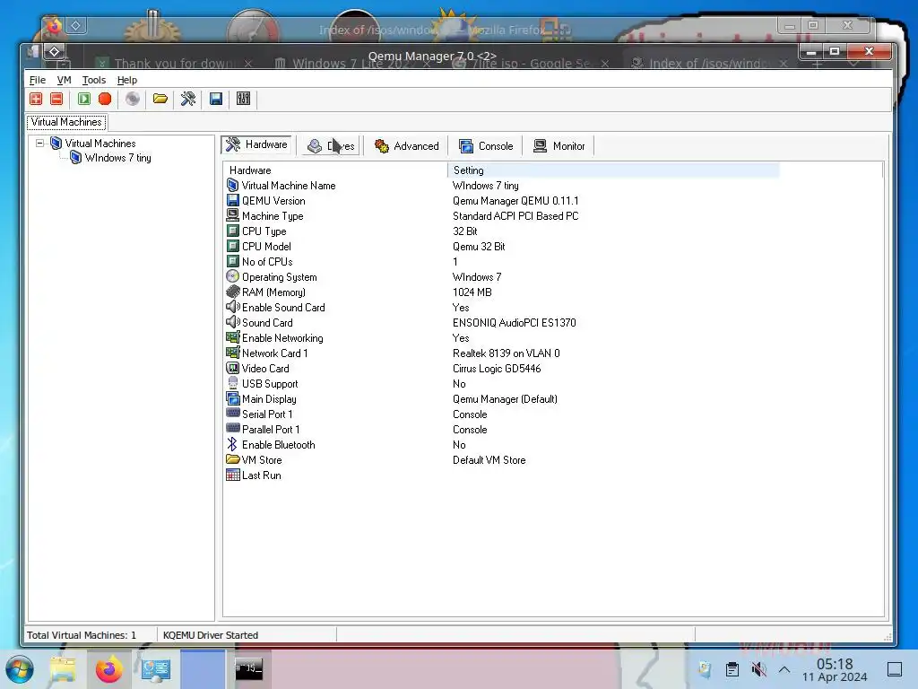Click the Main Display window icon
Viewport: 918px width, 689px height.
pyautogui.click(x=232, y=398)
